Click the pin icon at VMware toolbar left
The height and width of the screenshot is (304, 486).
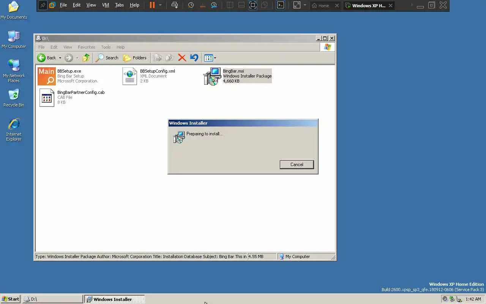pos(43,5)
